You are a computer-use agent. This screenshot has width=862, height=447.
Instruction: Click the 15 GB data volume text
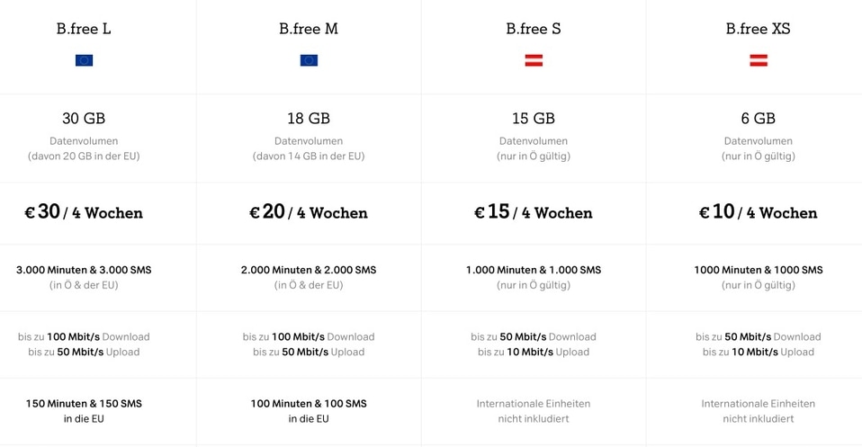coord(534,119)
